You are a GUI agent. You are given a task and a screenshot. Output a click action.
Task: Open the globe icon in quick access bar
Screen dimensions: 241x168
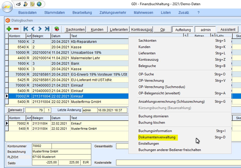pos(39,4)
